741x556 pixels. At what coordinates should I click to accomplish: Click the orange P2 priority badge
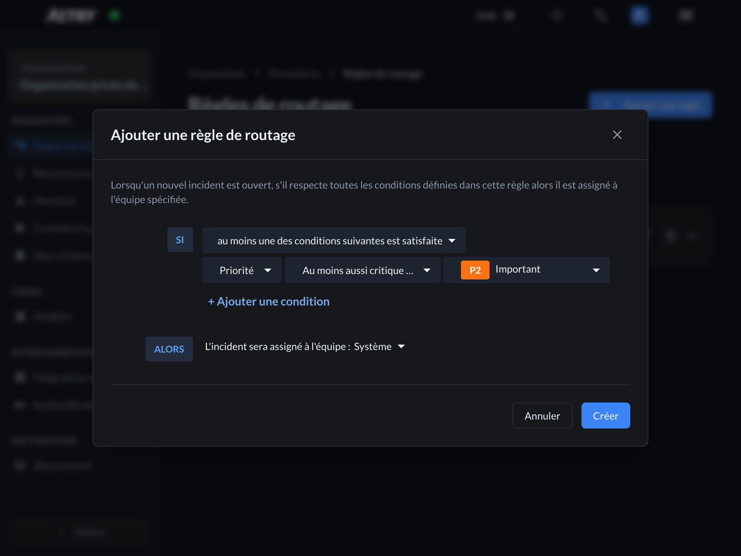click(x=475, y=270)
